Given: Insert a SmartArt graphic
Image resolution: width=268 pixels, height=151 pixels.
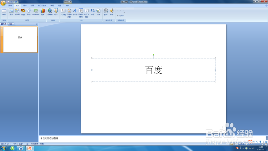Looking at the screenshot, I should point(36,12).
